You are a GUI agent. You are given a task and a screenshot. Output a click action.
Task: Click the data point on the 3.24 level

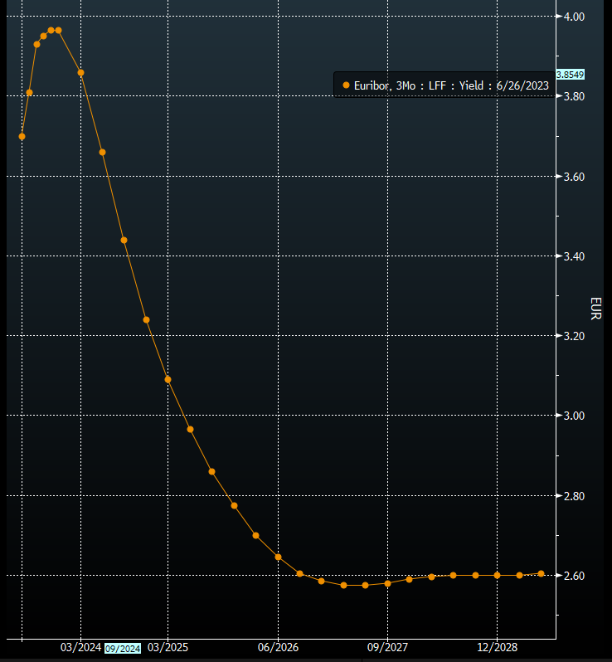146,319
